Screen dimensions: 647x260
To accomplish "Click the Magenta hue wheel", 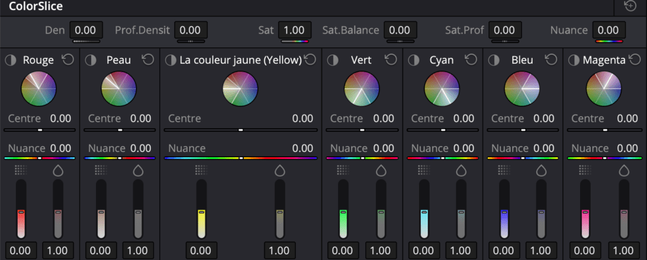I will pyautogui.click(x=603, y=88).
